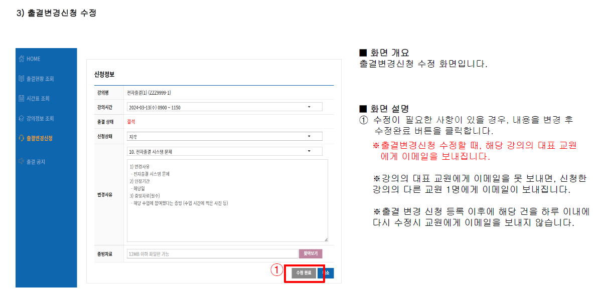Select 강의정보 조회 menu label
This screenshot has width=593, height=293.
tap(40, 119)
